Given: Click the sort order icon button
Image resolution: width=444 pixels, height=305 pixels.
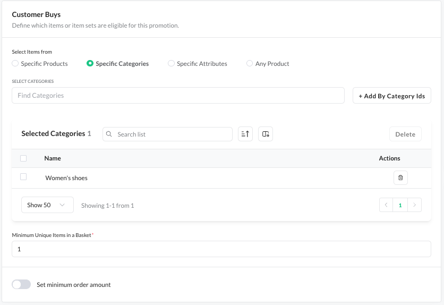Looking at the screenshot, I should point(245,134).
